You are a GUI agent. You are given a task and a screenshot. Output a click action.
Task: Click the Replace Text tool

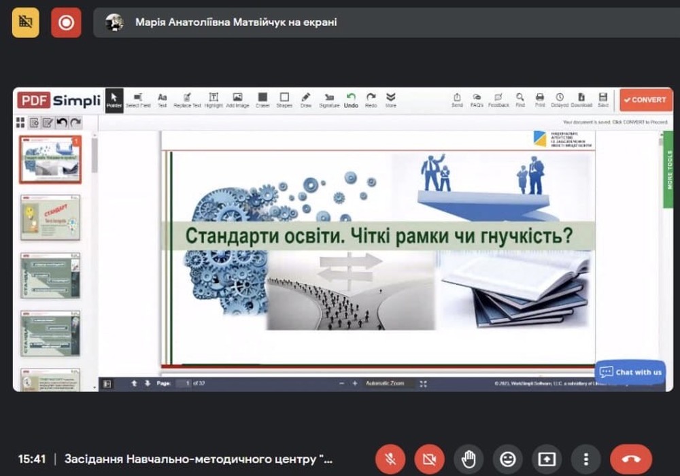click(x=187, y=100)
